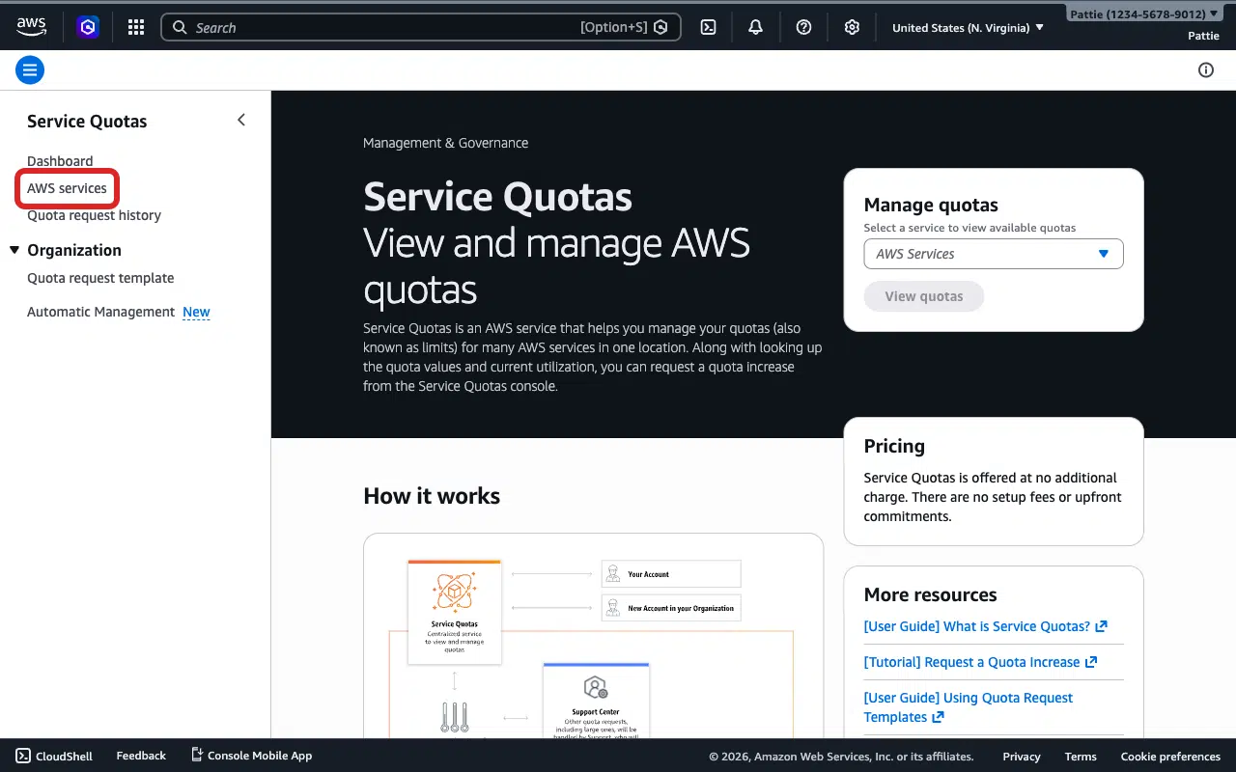The width and height of the screenshot is (1236, 772).
Task: Open Automatic Management in sidebar
Action: tap(100, 312)
